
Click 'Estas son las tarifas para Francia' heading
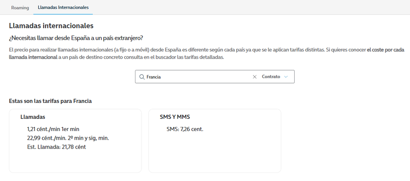(x=50, y=101)
